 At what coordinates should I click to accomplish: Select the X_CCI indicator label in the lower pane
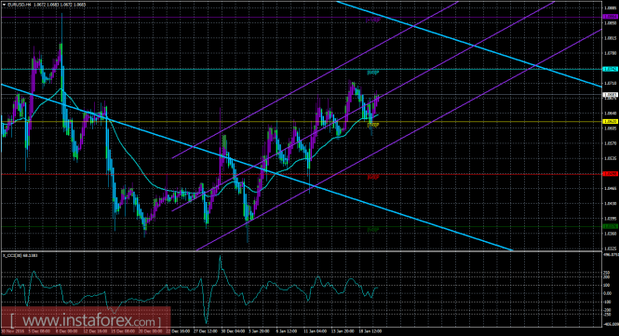[20, 255]
